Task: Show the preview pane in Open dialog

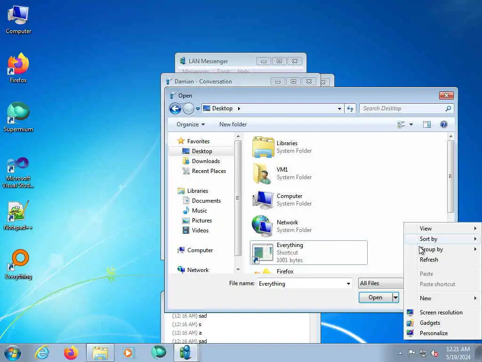Action: tap(426, 124)
